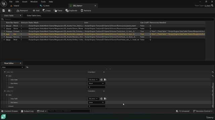Open the Tools menu
This screenshot has width=215, height=120.
click(43, 2)
